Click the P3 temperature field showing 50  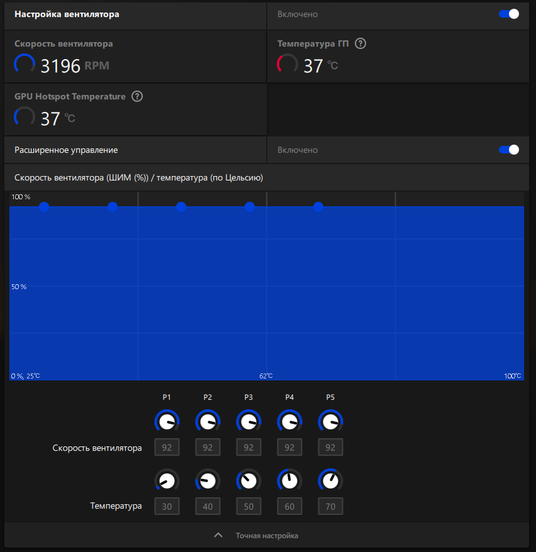point(248,506)
